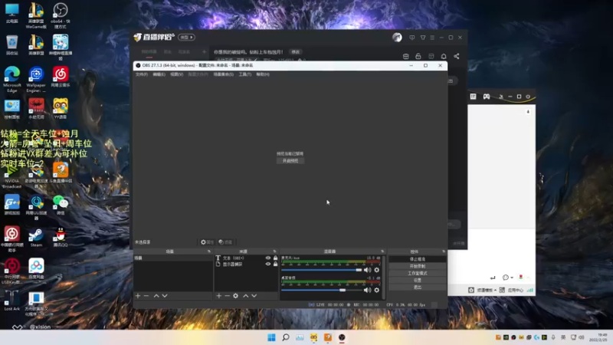Open the OBS File menu
Viewport: 613px width, 345px height.
click(142, 74)
